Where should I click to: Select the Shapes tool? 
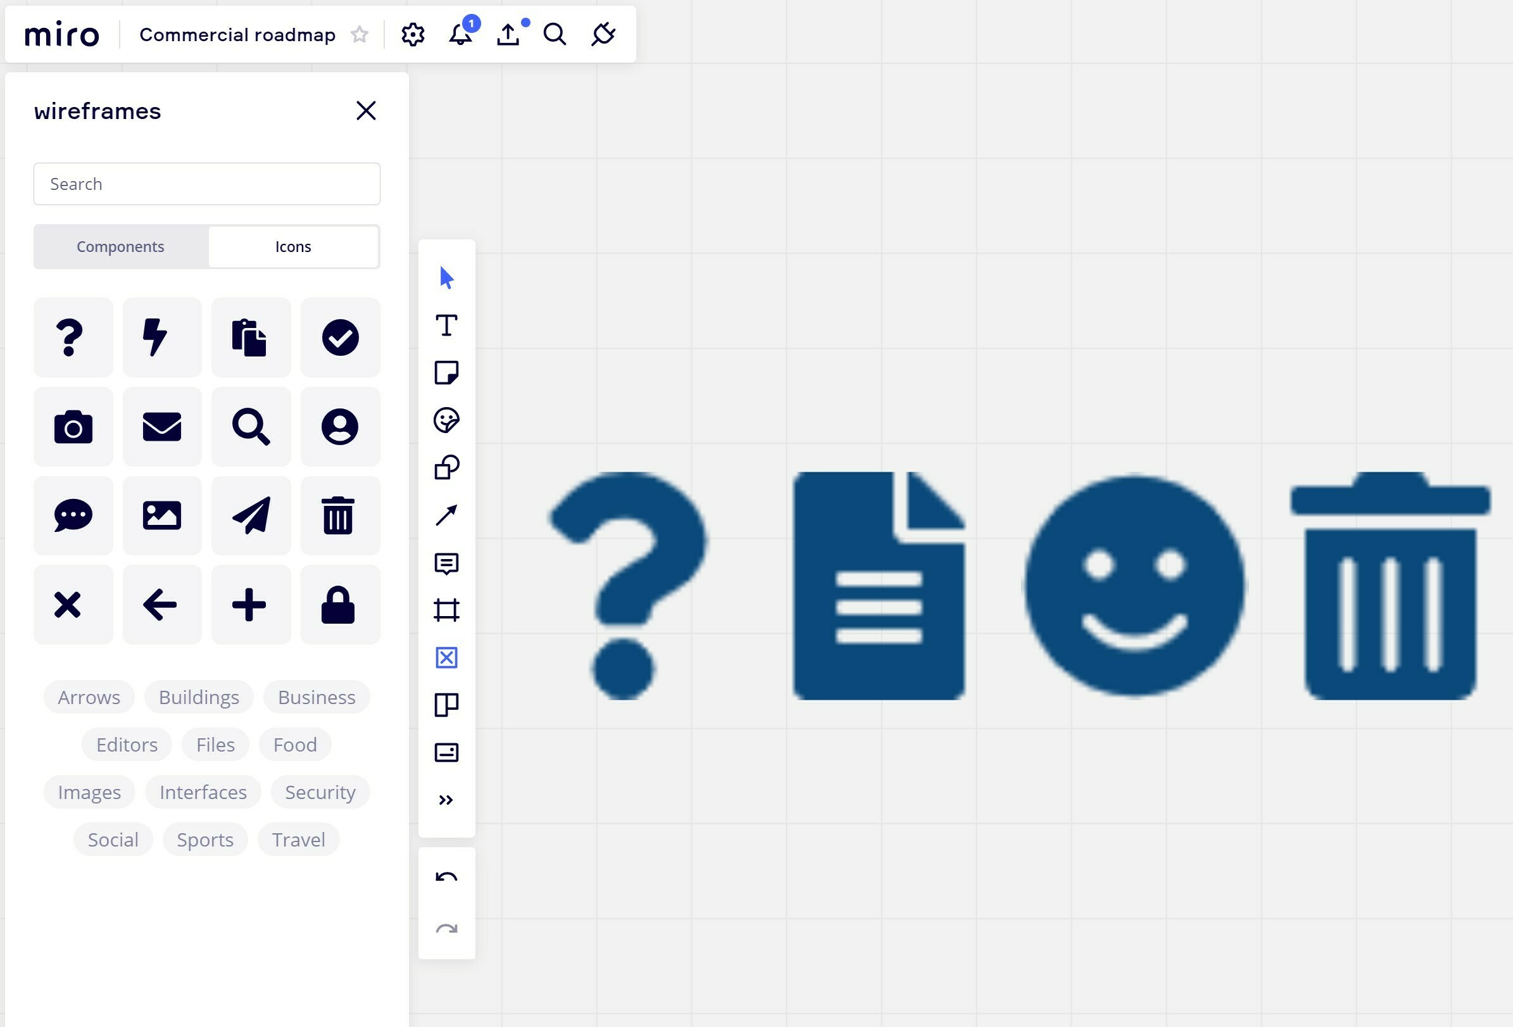[446, 467]
